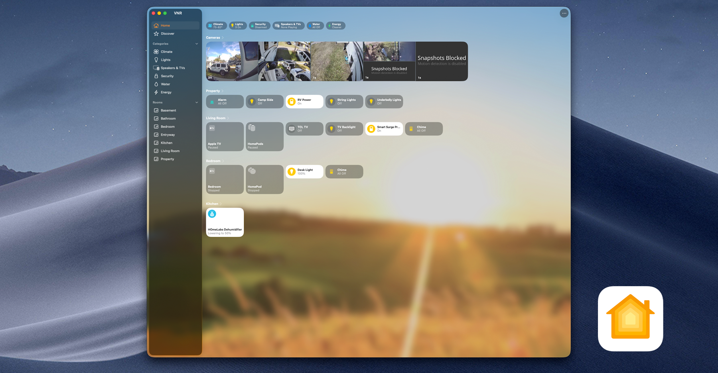Open the Lights 3 On status pill

(238, 26)
